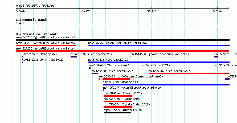Open the nsv5500284 (ByrskaBishop2022) red bar
Screen dimensions: 237x123
(x=118, y=107)
